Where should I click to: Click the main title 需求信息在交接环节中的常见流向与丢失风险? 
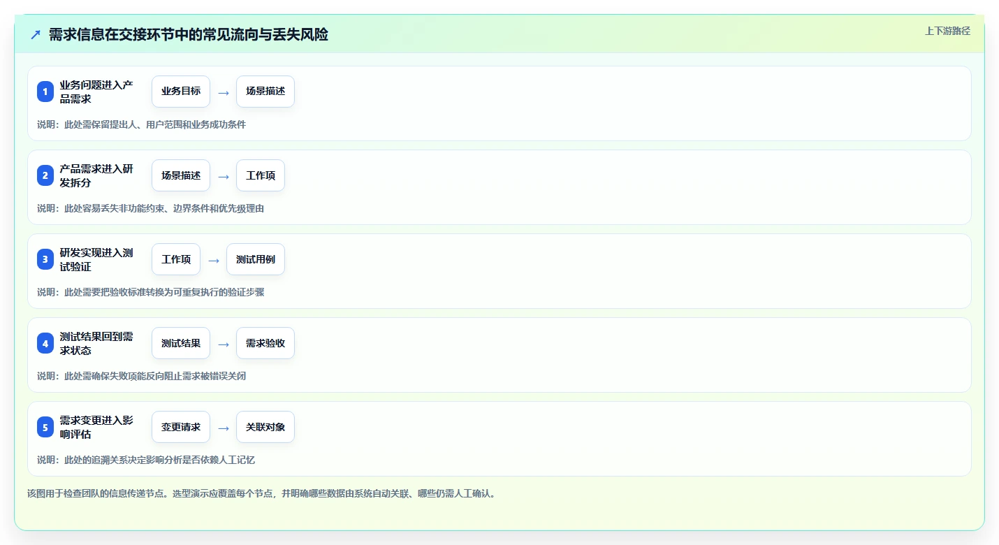[189, 35]
